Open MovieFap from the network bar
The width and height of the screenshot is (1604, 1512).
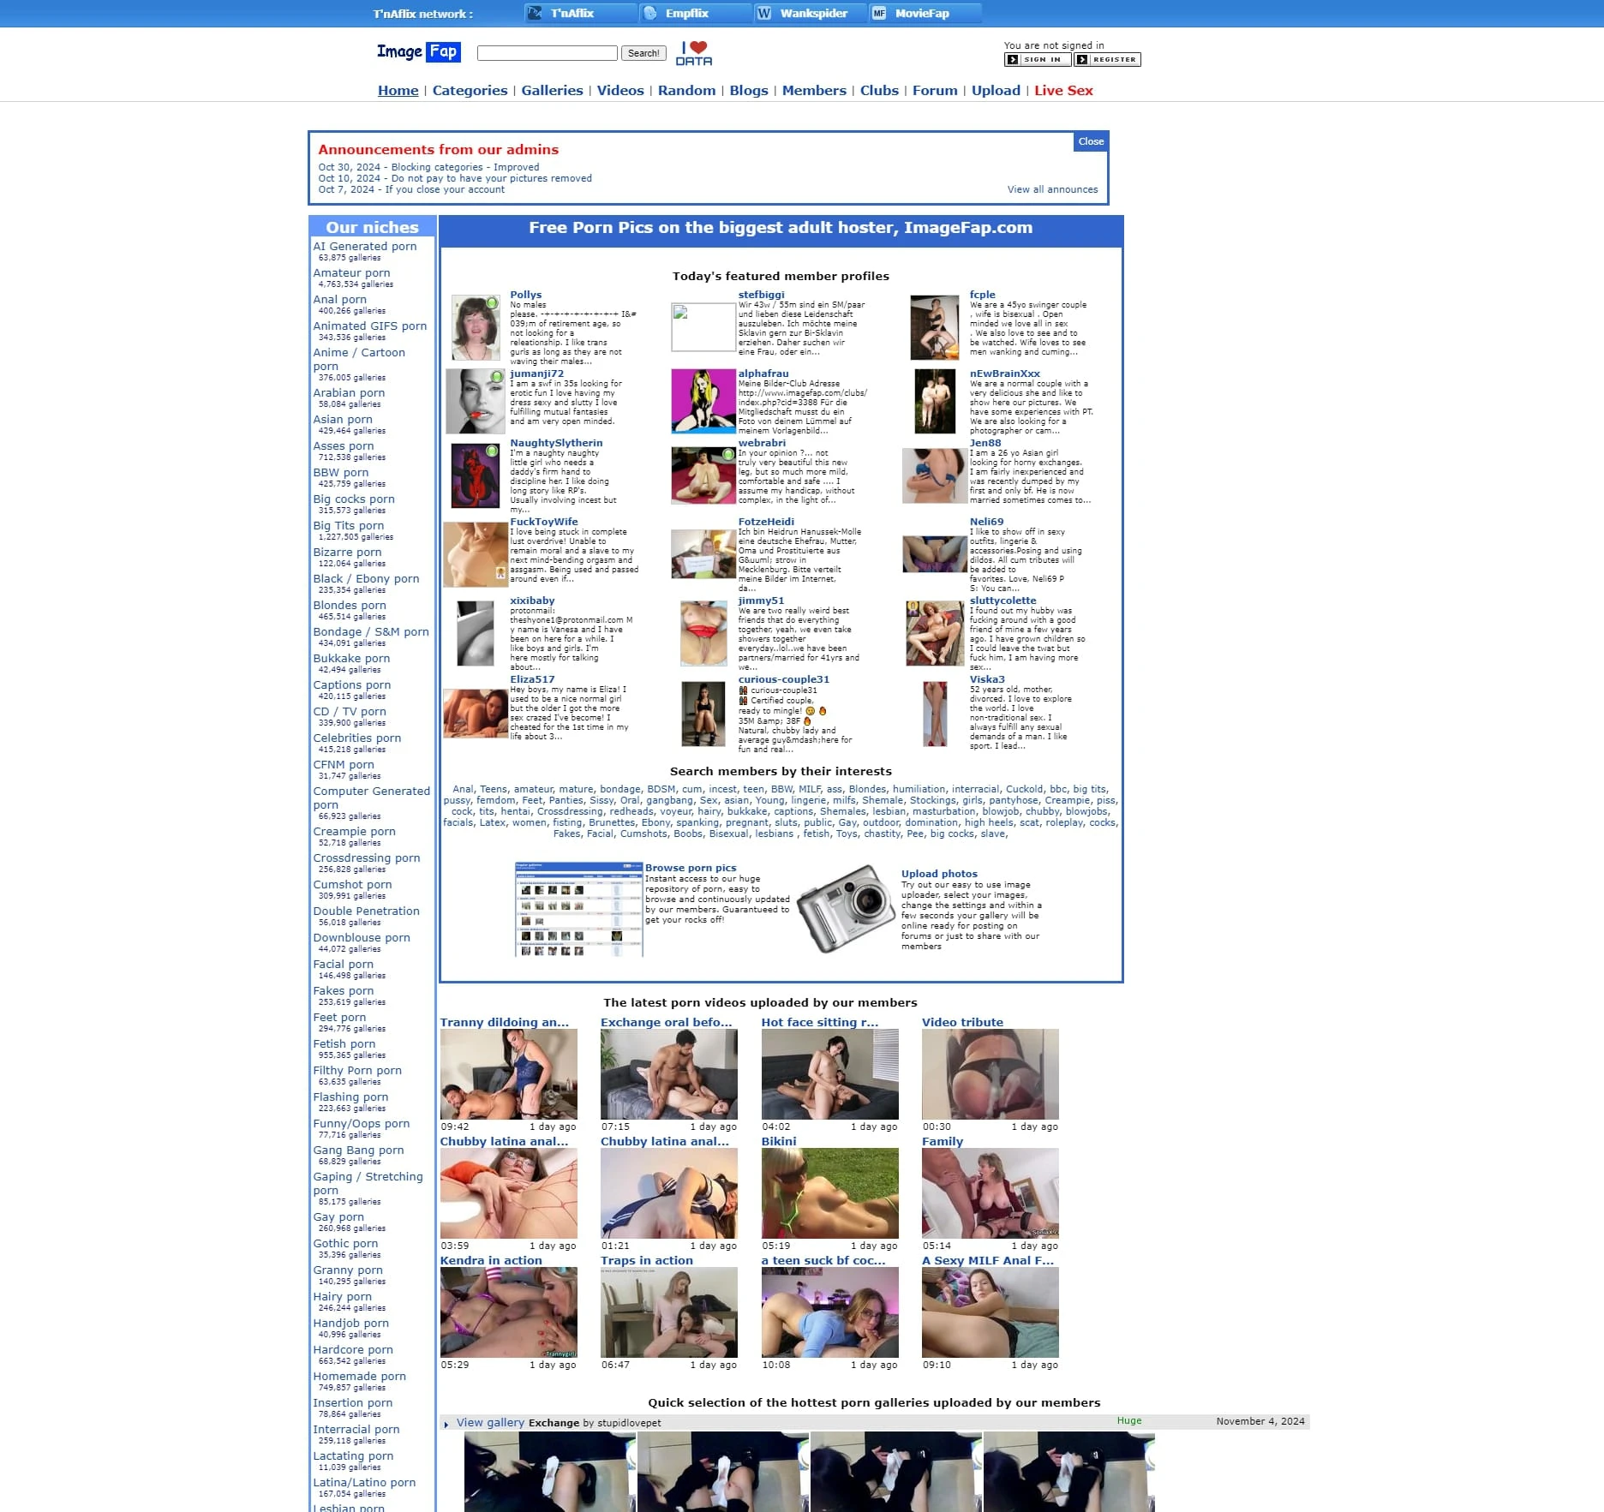tap(921, 13)
